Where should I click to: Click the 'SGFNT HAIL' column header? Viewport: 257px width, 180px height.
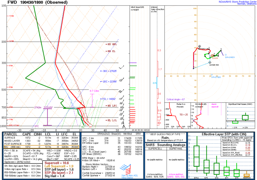176,149
